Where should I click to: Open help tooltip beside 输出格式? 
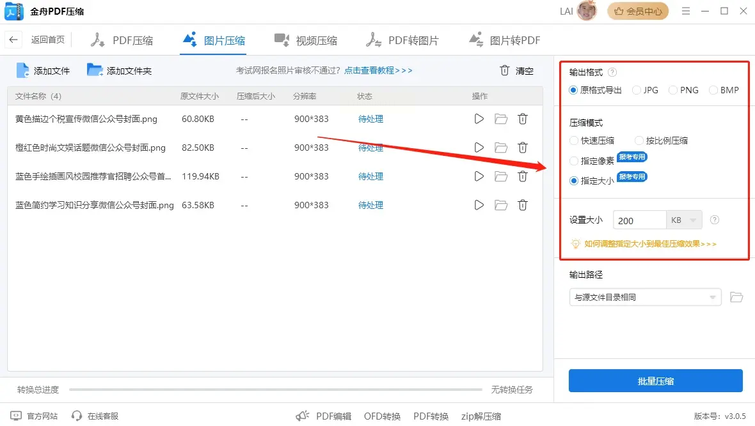click(612, 72)
